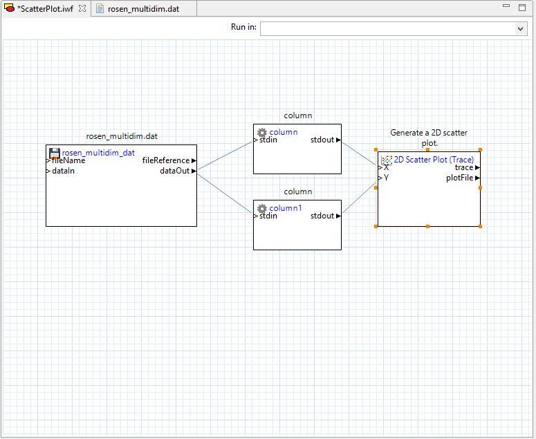This screenshot has height=439, width=536.
Task: Click the floppy disk icon on rosen_multidim_dat node
Action: click(x=55, y=153)
